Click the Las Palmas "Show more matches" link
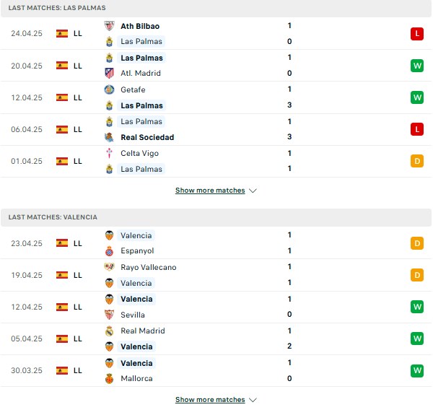 click(210, 191)
